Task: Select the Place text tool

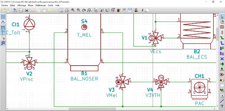Action: 222,106
